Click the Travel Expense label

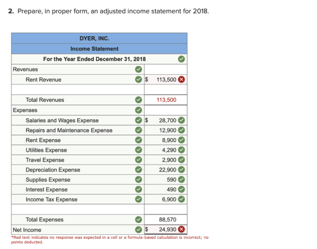[45, 160]
